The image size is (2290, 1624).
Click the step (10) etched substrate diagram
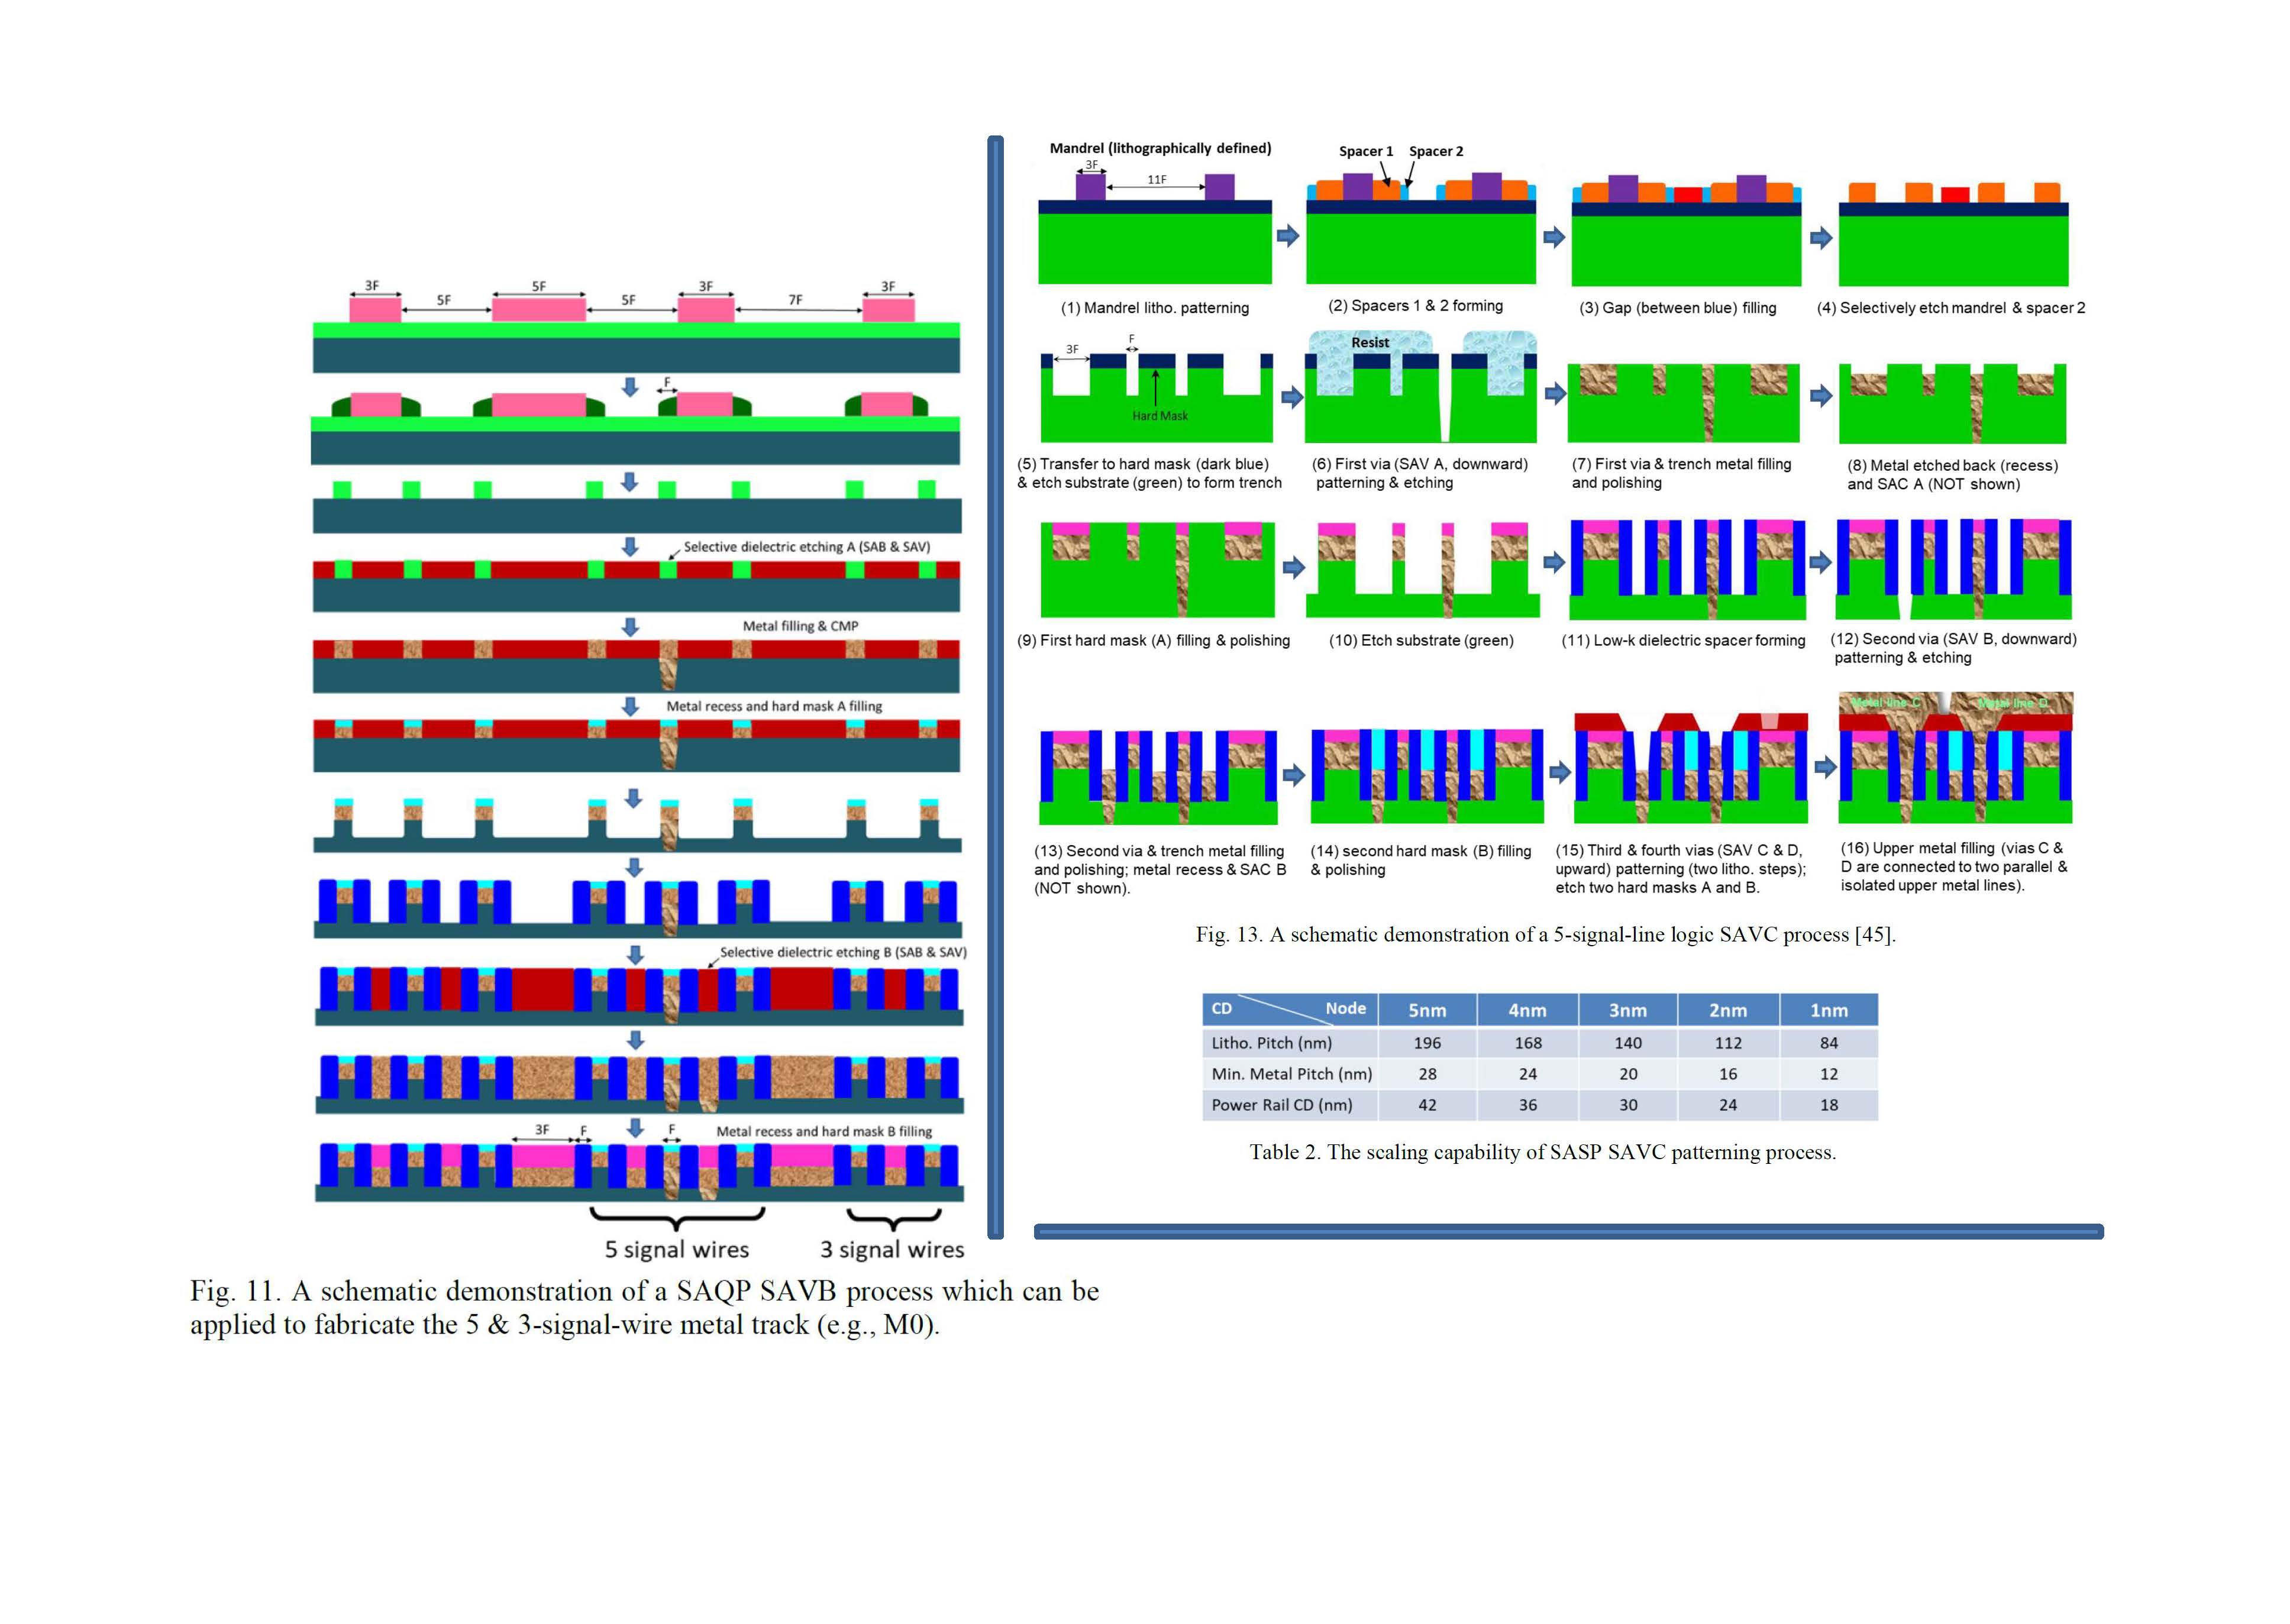point(1423,569)
